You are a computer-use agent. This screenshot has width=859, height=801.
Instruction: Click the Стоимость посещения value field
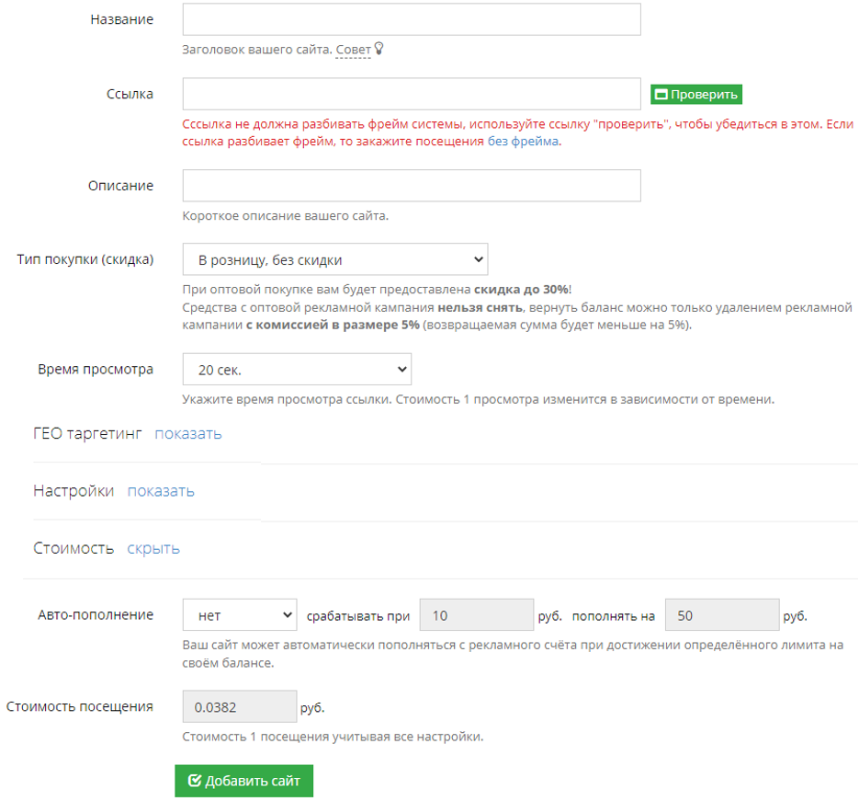pos(240,706)
